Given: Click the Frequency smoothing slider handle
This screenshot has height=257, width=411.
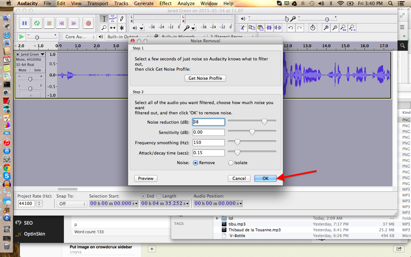Looking at the screenshot, I should point(237,142).
